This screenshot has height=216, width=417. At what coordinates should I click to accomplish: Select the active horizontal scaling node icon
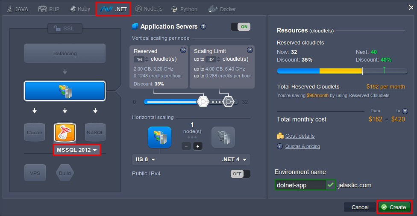point(159,137)
